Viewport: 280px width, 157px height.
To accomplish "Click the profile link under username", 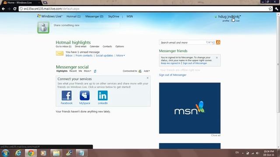I will pyautogui.click(x=226, y=21).
